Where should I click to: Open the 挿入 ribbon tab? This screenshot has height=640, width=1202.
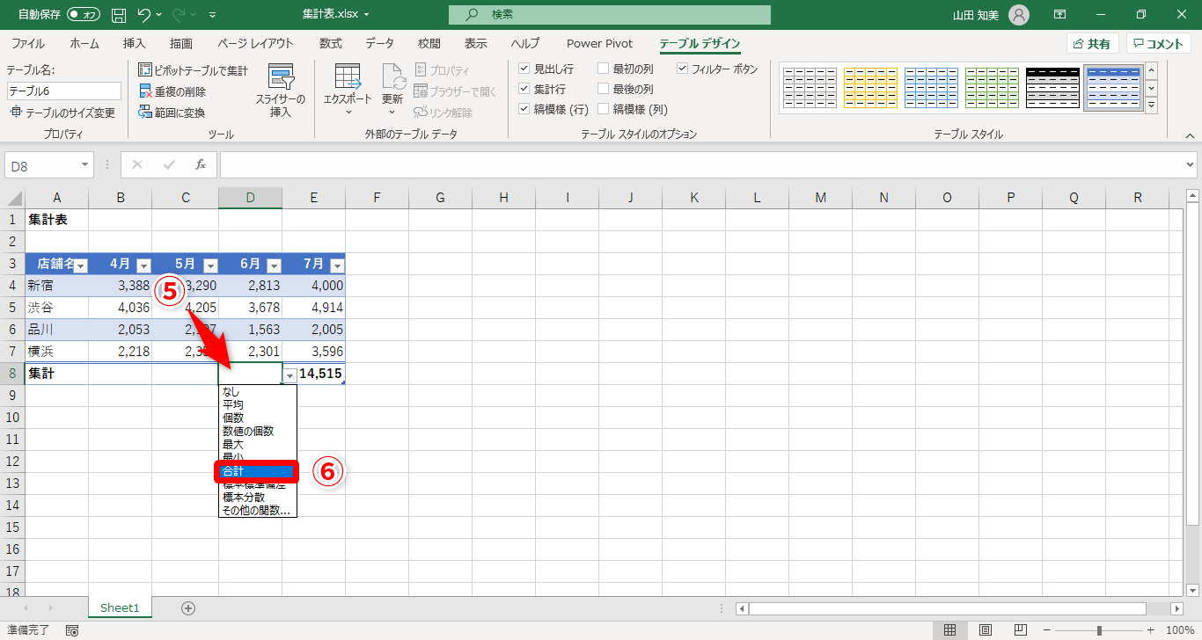coord(135,44)
